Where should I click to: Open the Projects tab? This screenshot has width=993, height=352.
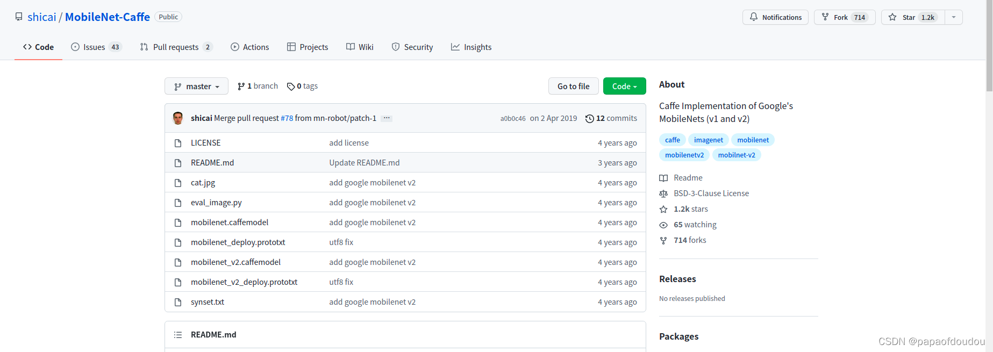click(x=308, y=47)
